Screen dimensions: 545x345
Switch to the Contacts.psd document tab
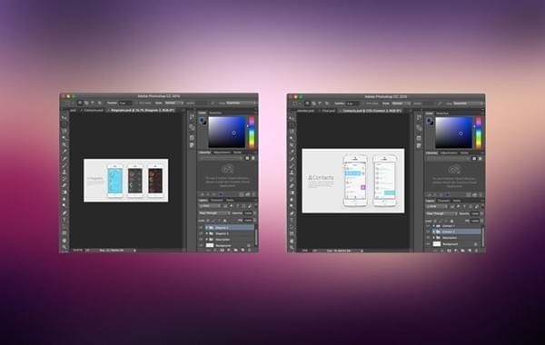pyautogui.click(x=372, y=111)
